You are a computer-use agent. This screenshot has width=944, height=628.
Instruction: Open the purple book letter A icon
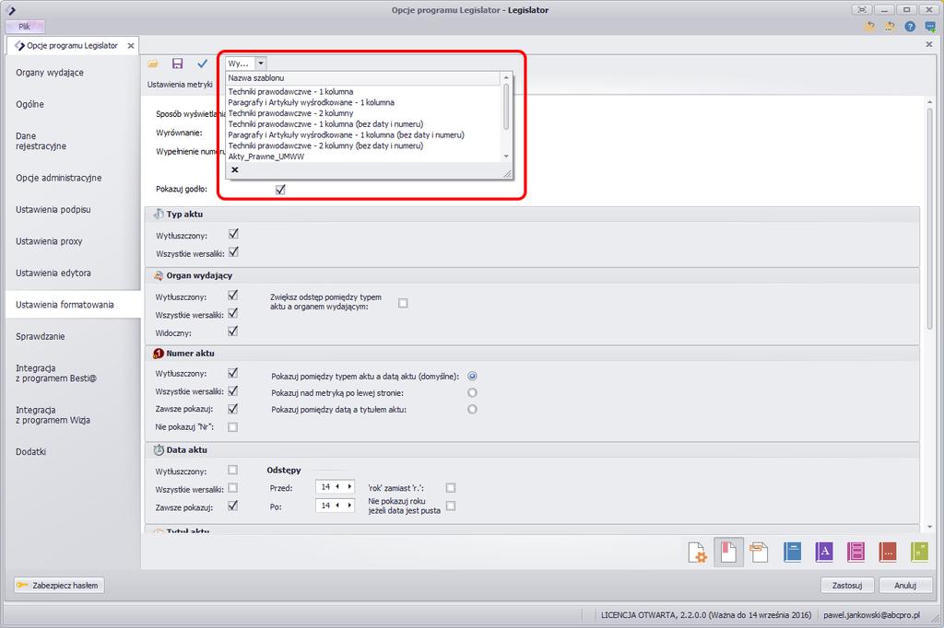(x=824, y=552)
